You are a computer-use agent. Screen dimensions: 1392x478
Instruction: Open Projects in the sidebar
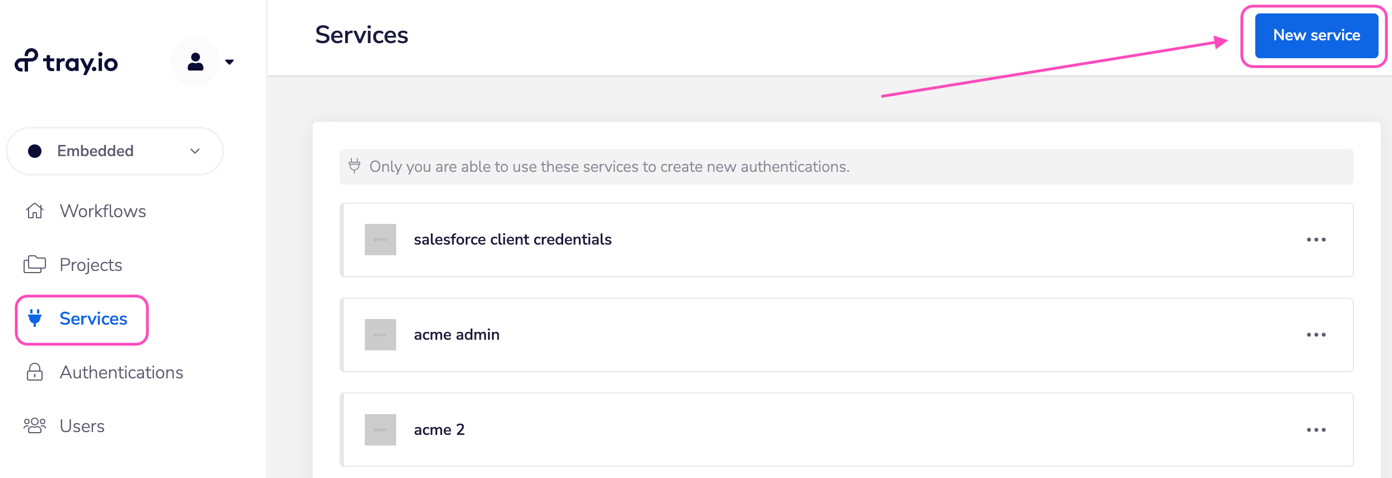[x=73, y=265]
